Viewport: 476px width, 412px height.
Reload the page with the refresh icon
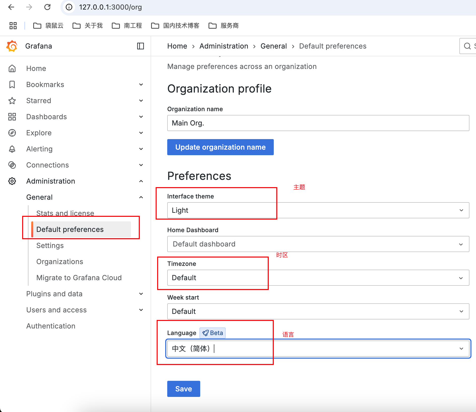click(x=47, y=7)
